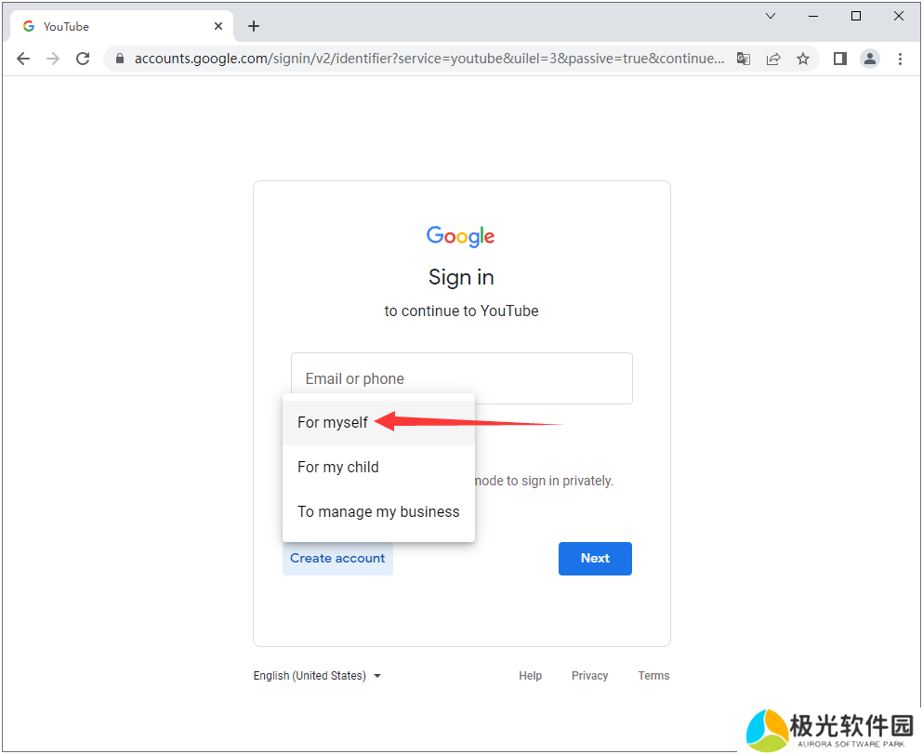Open the Privacy link
Screen dimensions: 923x754
click(589, 676)
